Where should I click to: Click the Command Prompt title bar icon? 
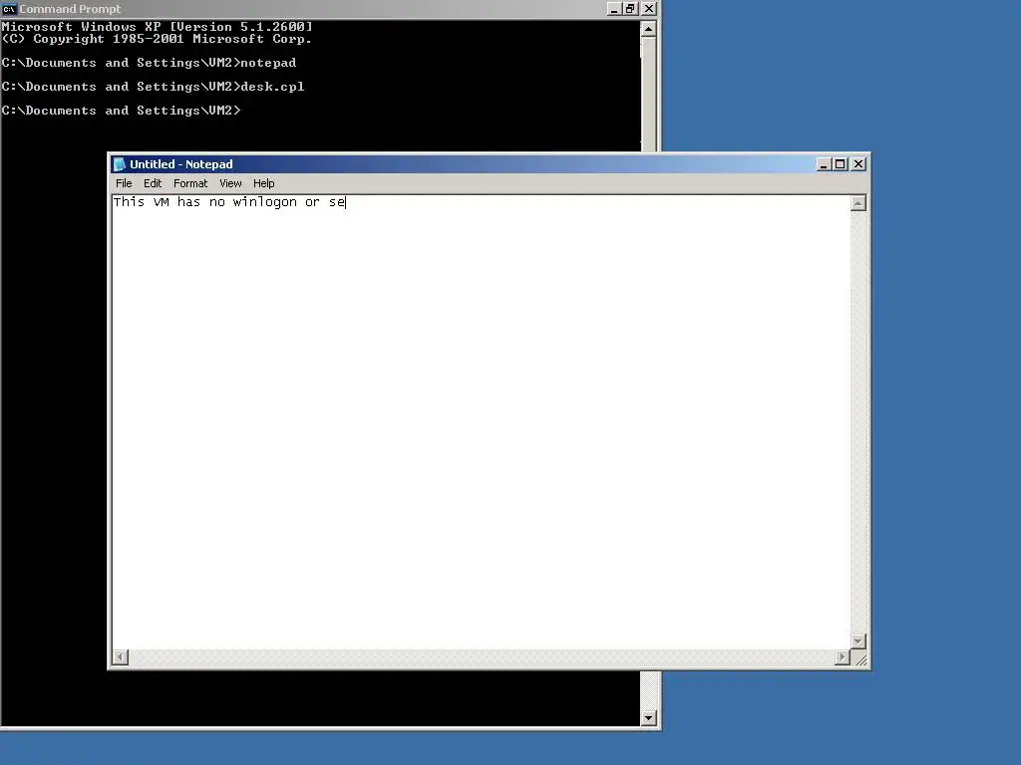click(x=8, y=9)
